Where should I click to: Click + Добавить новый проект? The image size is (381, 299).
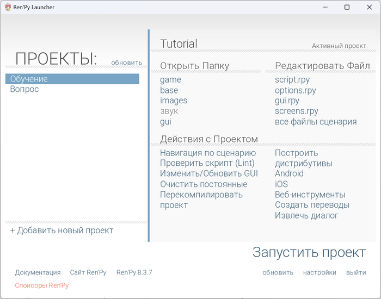pos(62,231)
